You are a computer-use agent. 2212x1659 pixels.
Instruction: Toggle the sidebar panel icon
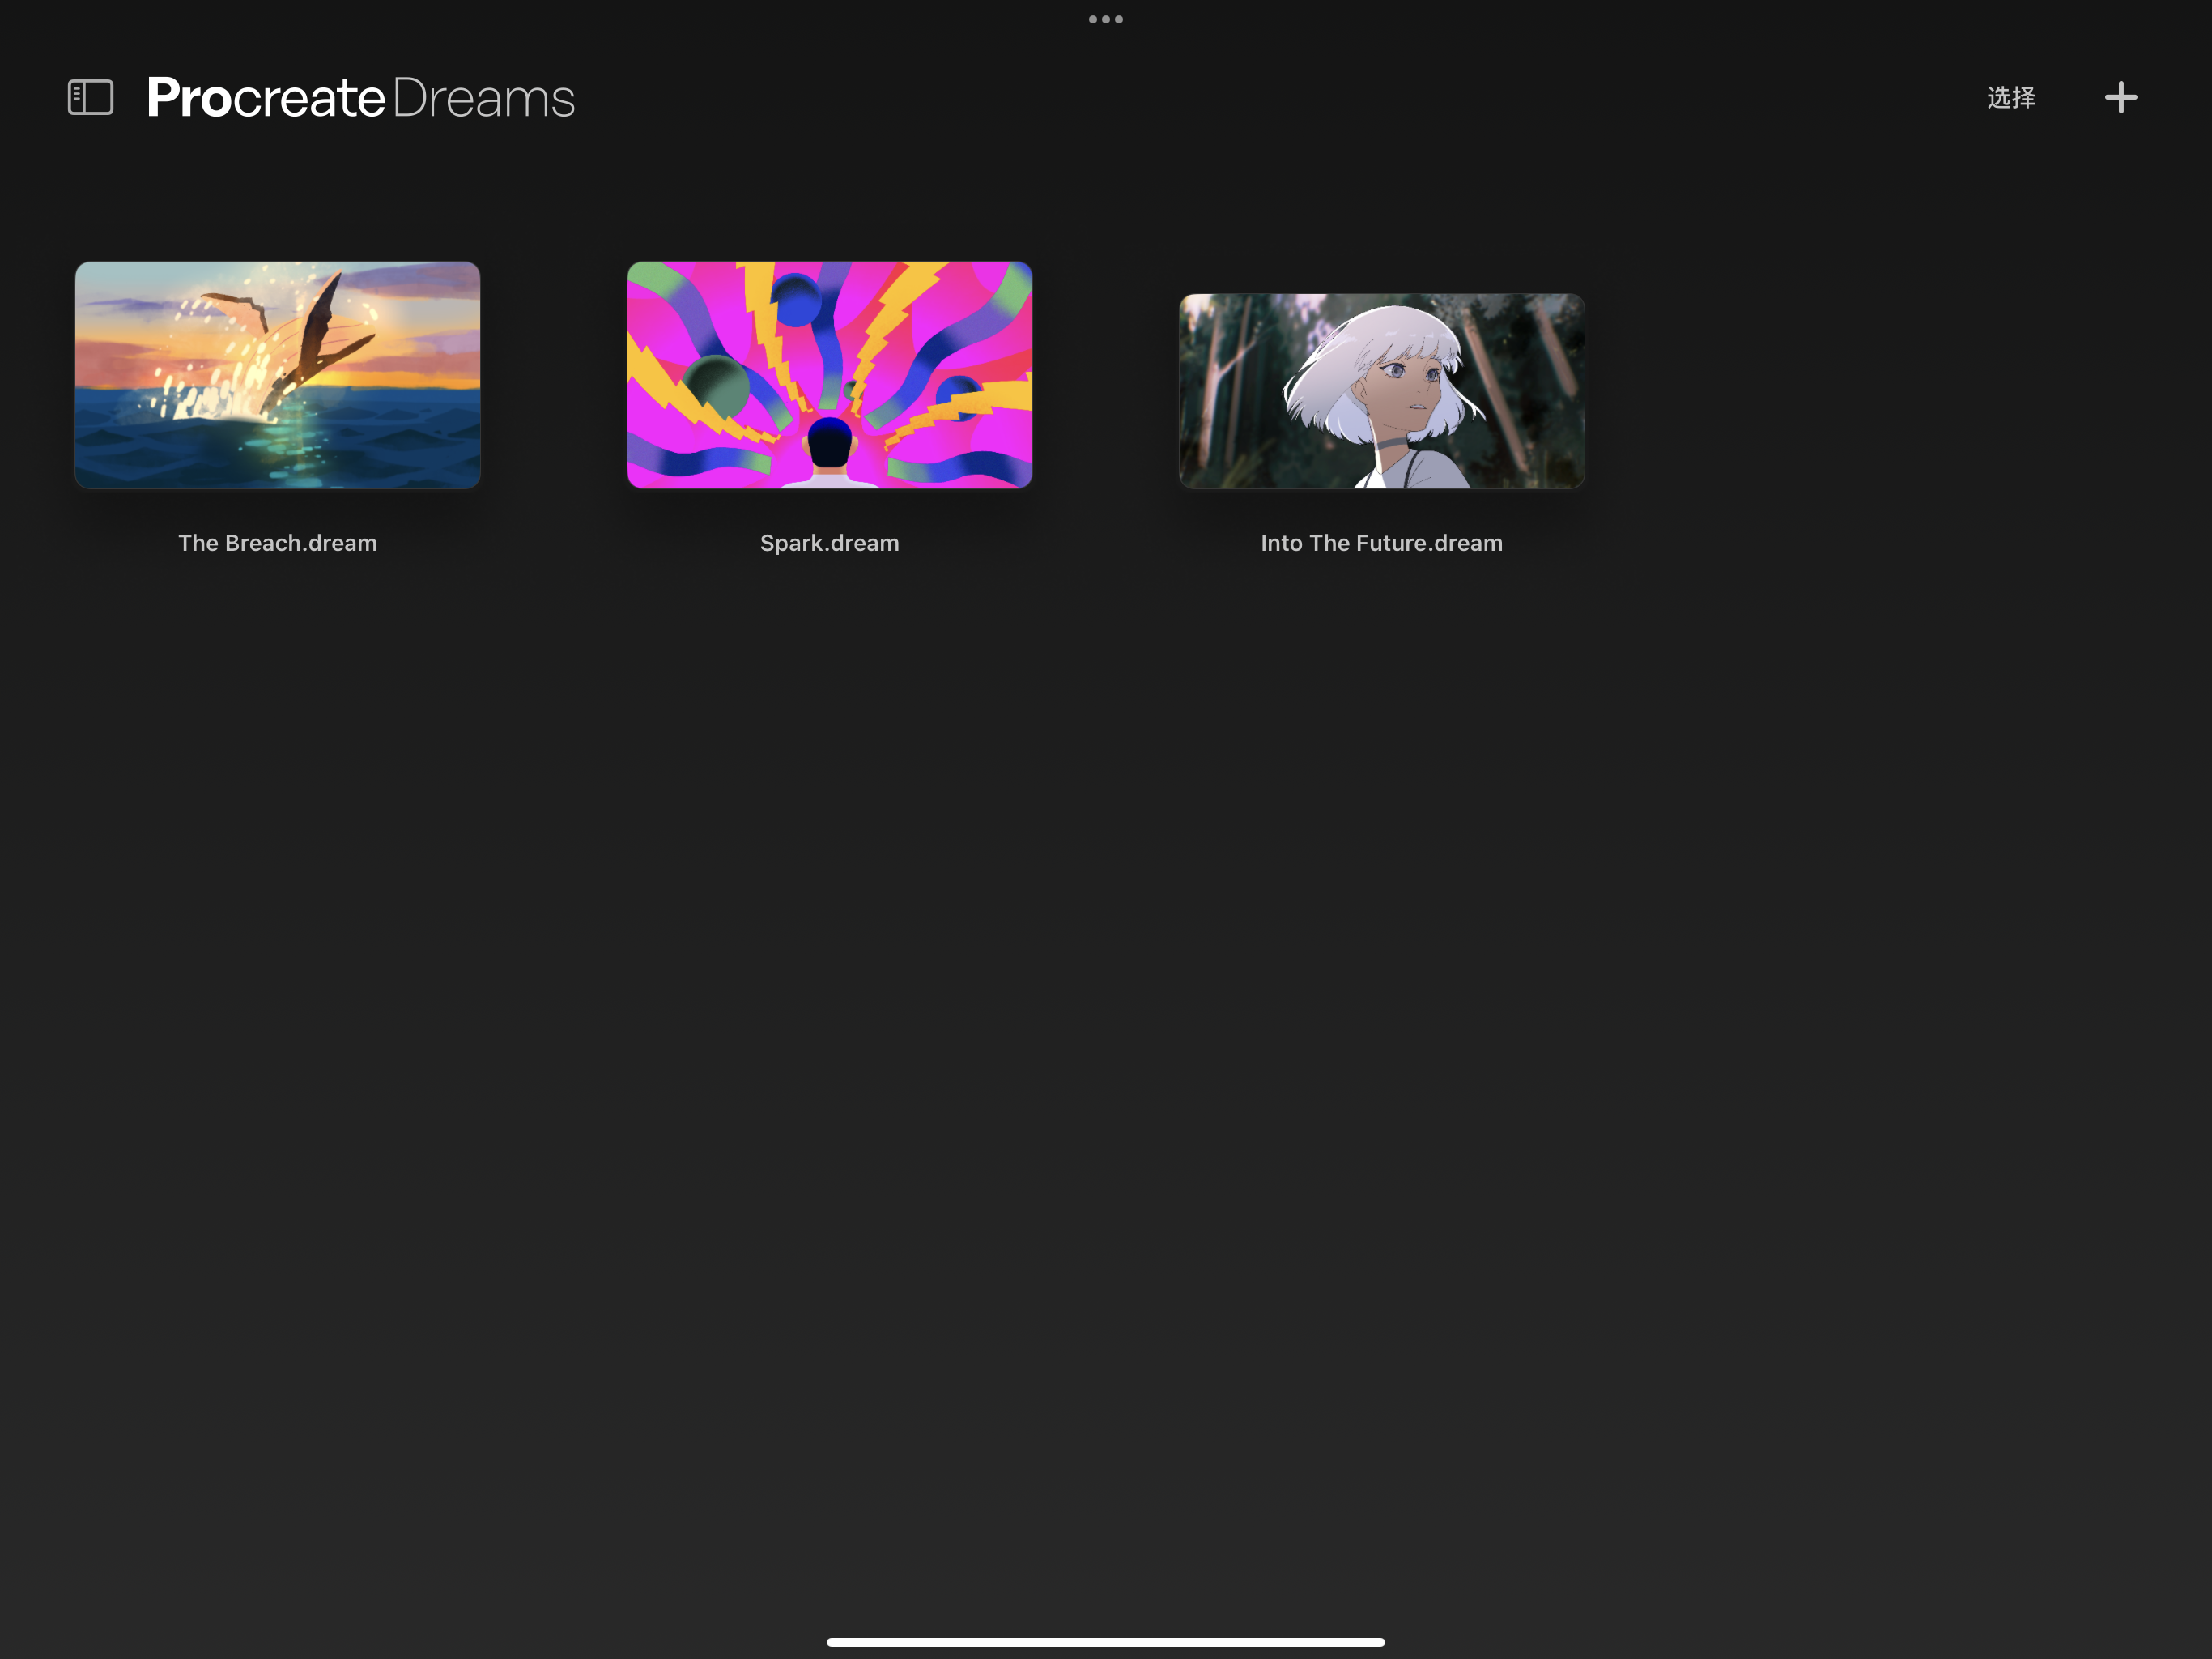point(90,97)
